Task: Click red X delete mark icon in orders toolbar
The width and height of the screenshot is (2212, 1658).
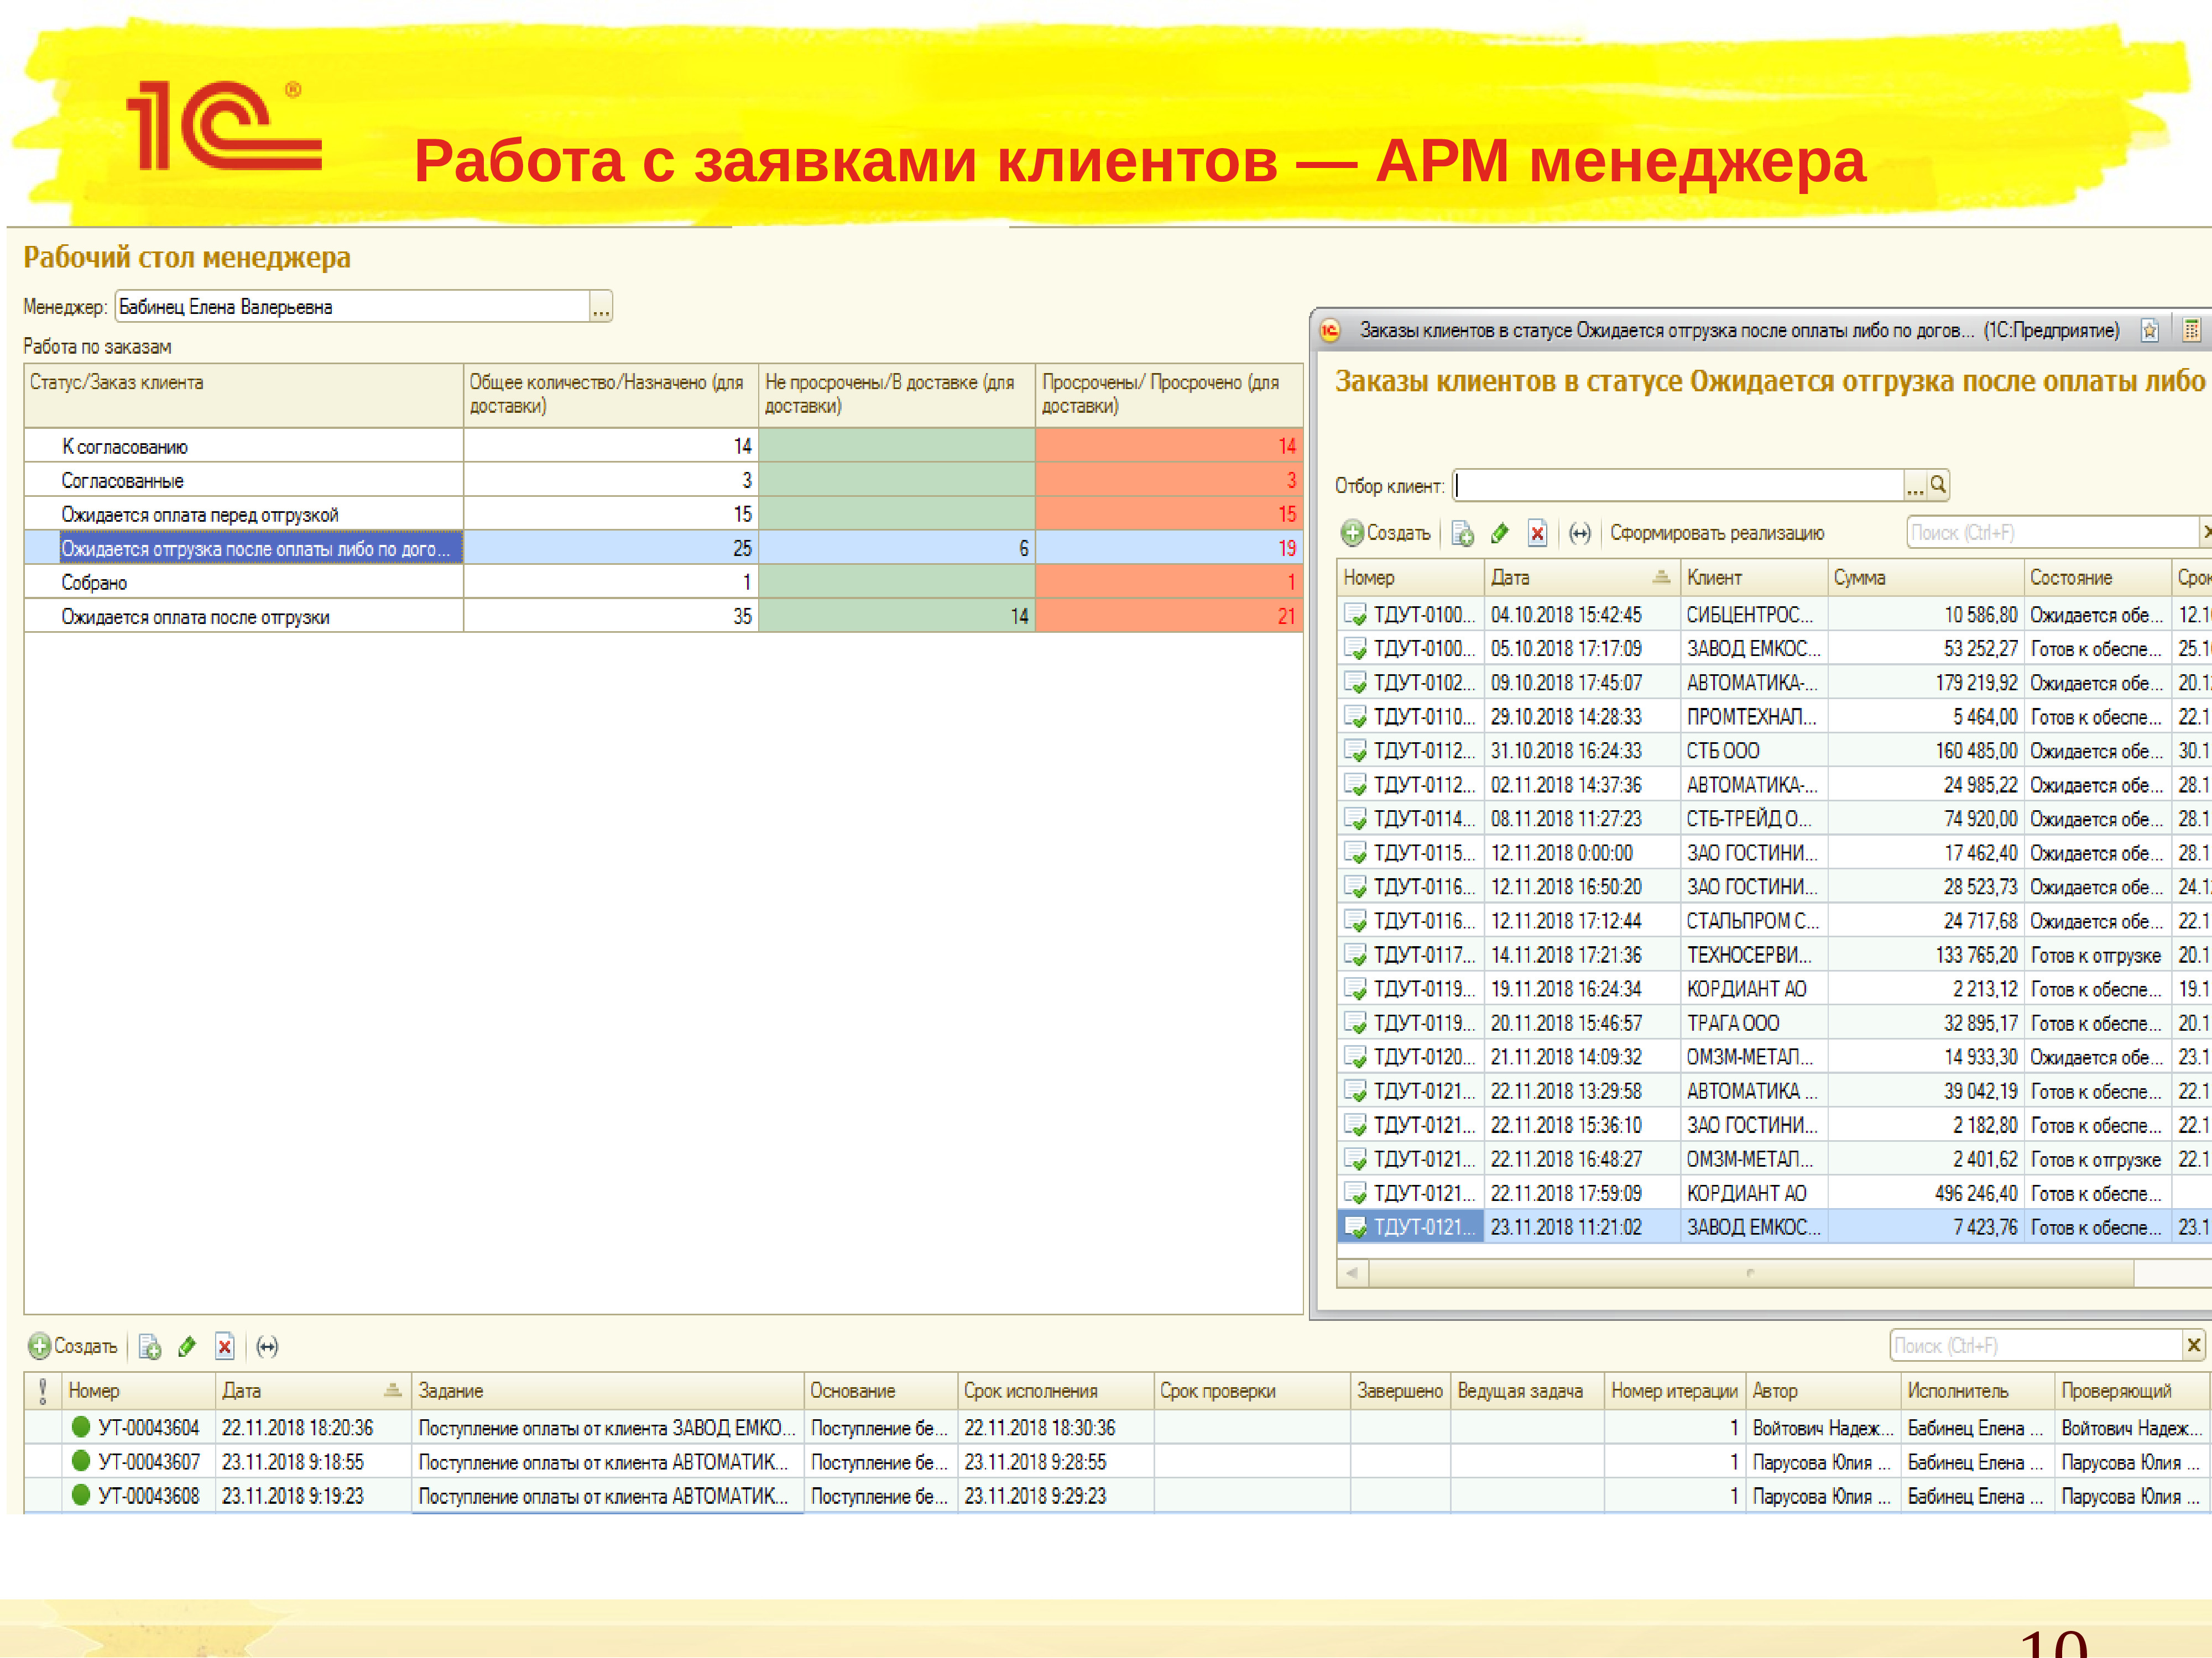Action: coord(1537,534)
